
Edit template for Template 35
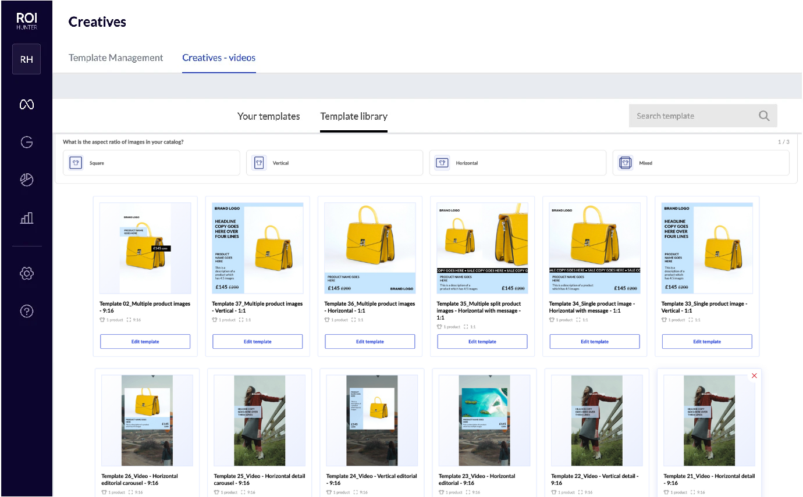tap(482, 342)
